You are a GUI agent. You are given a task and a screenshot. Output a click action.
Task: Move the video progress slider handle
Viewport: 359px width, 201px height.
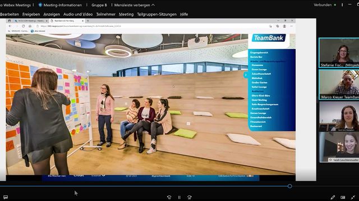click(289, 186)
